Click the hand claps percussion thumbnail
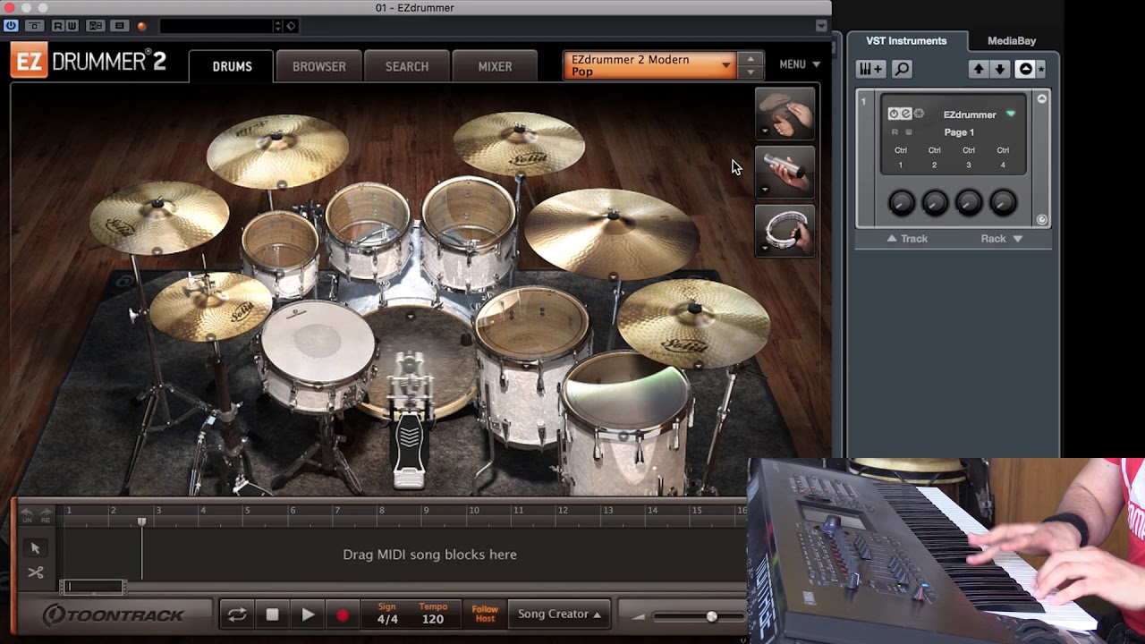Image resolution: width=1145 pixels, height=644 pixels. point(785,113)
